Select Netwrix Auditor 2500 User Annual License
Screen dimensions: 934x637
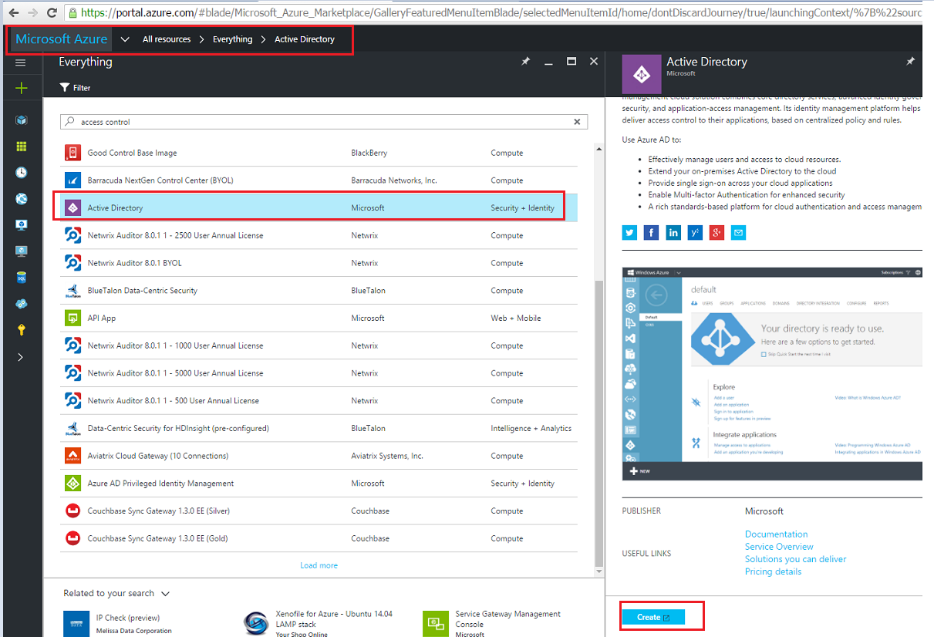319,235
